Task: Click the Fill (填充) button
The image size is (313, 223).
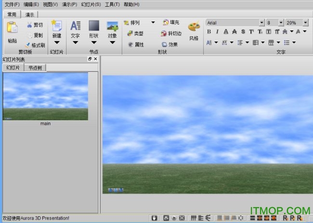Action: point(171,22)
